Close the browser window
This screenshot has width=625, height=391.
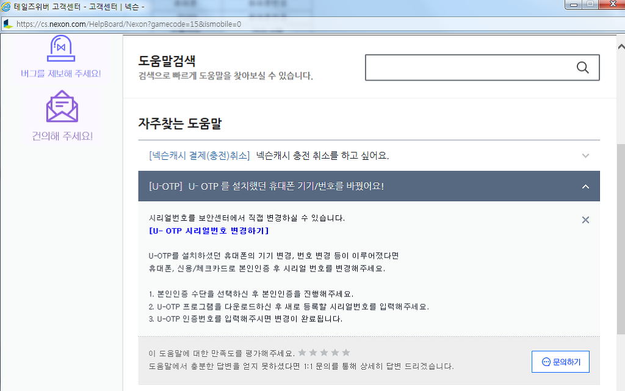point(613,5)
